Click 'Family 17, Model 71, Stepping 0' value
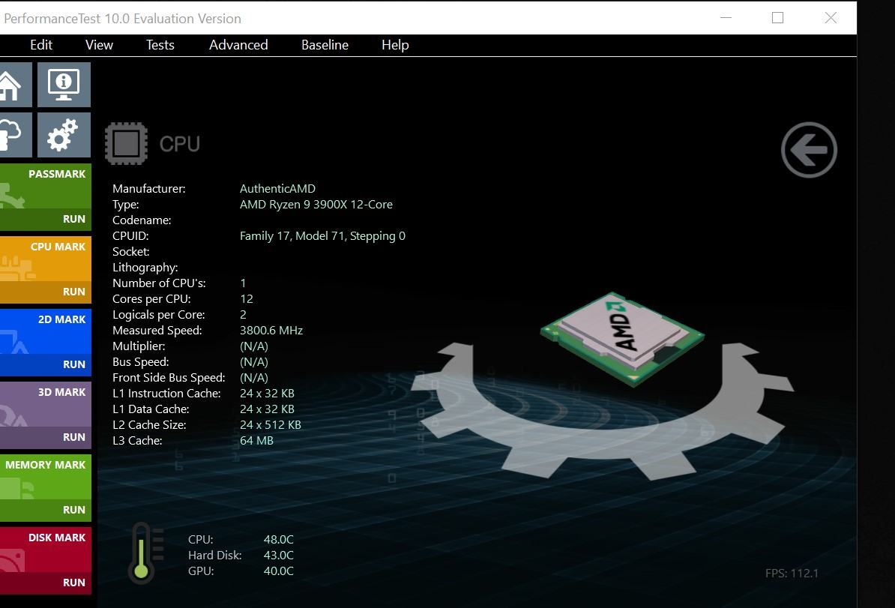 click(x=322, y=236)
